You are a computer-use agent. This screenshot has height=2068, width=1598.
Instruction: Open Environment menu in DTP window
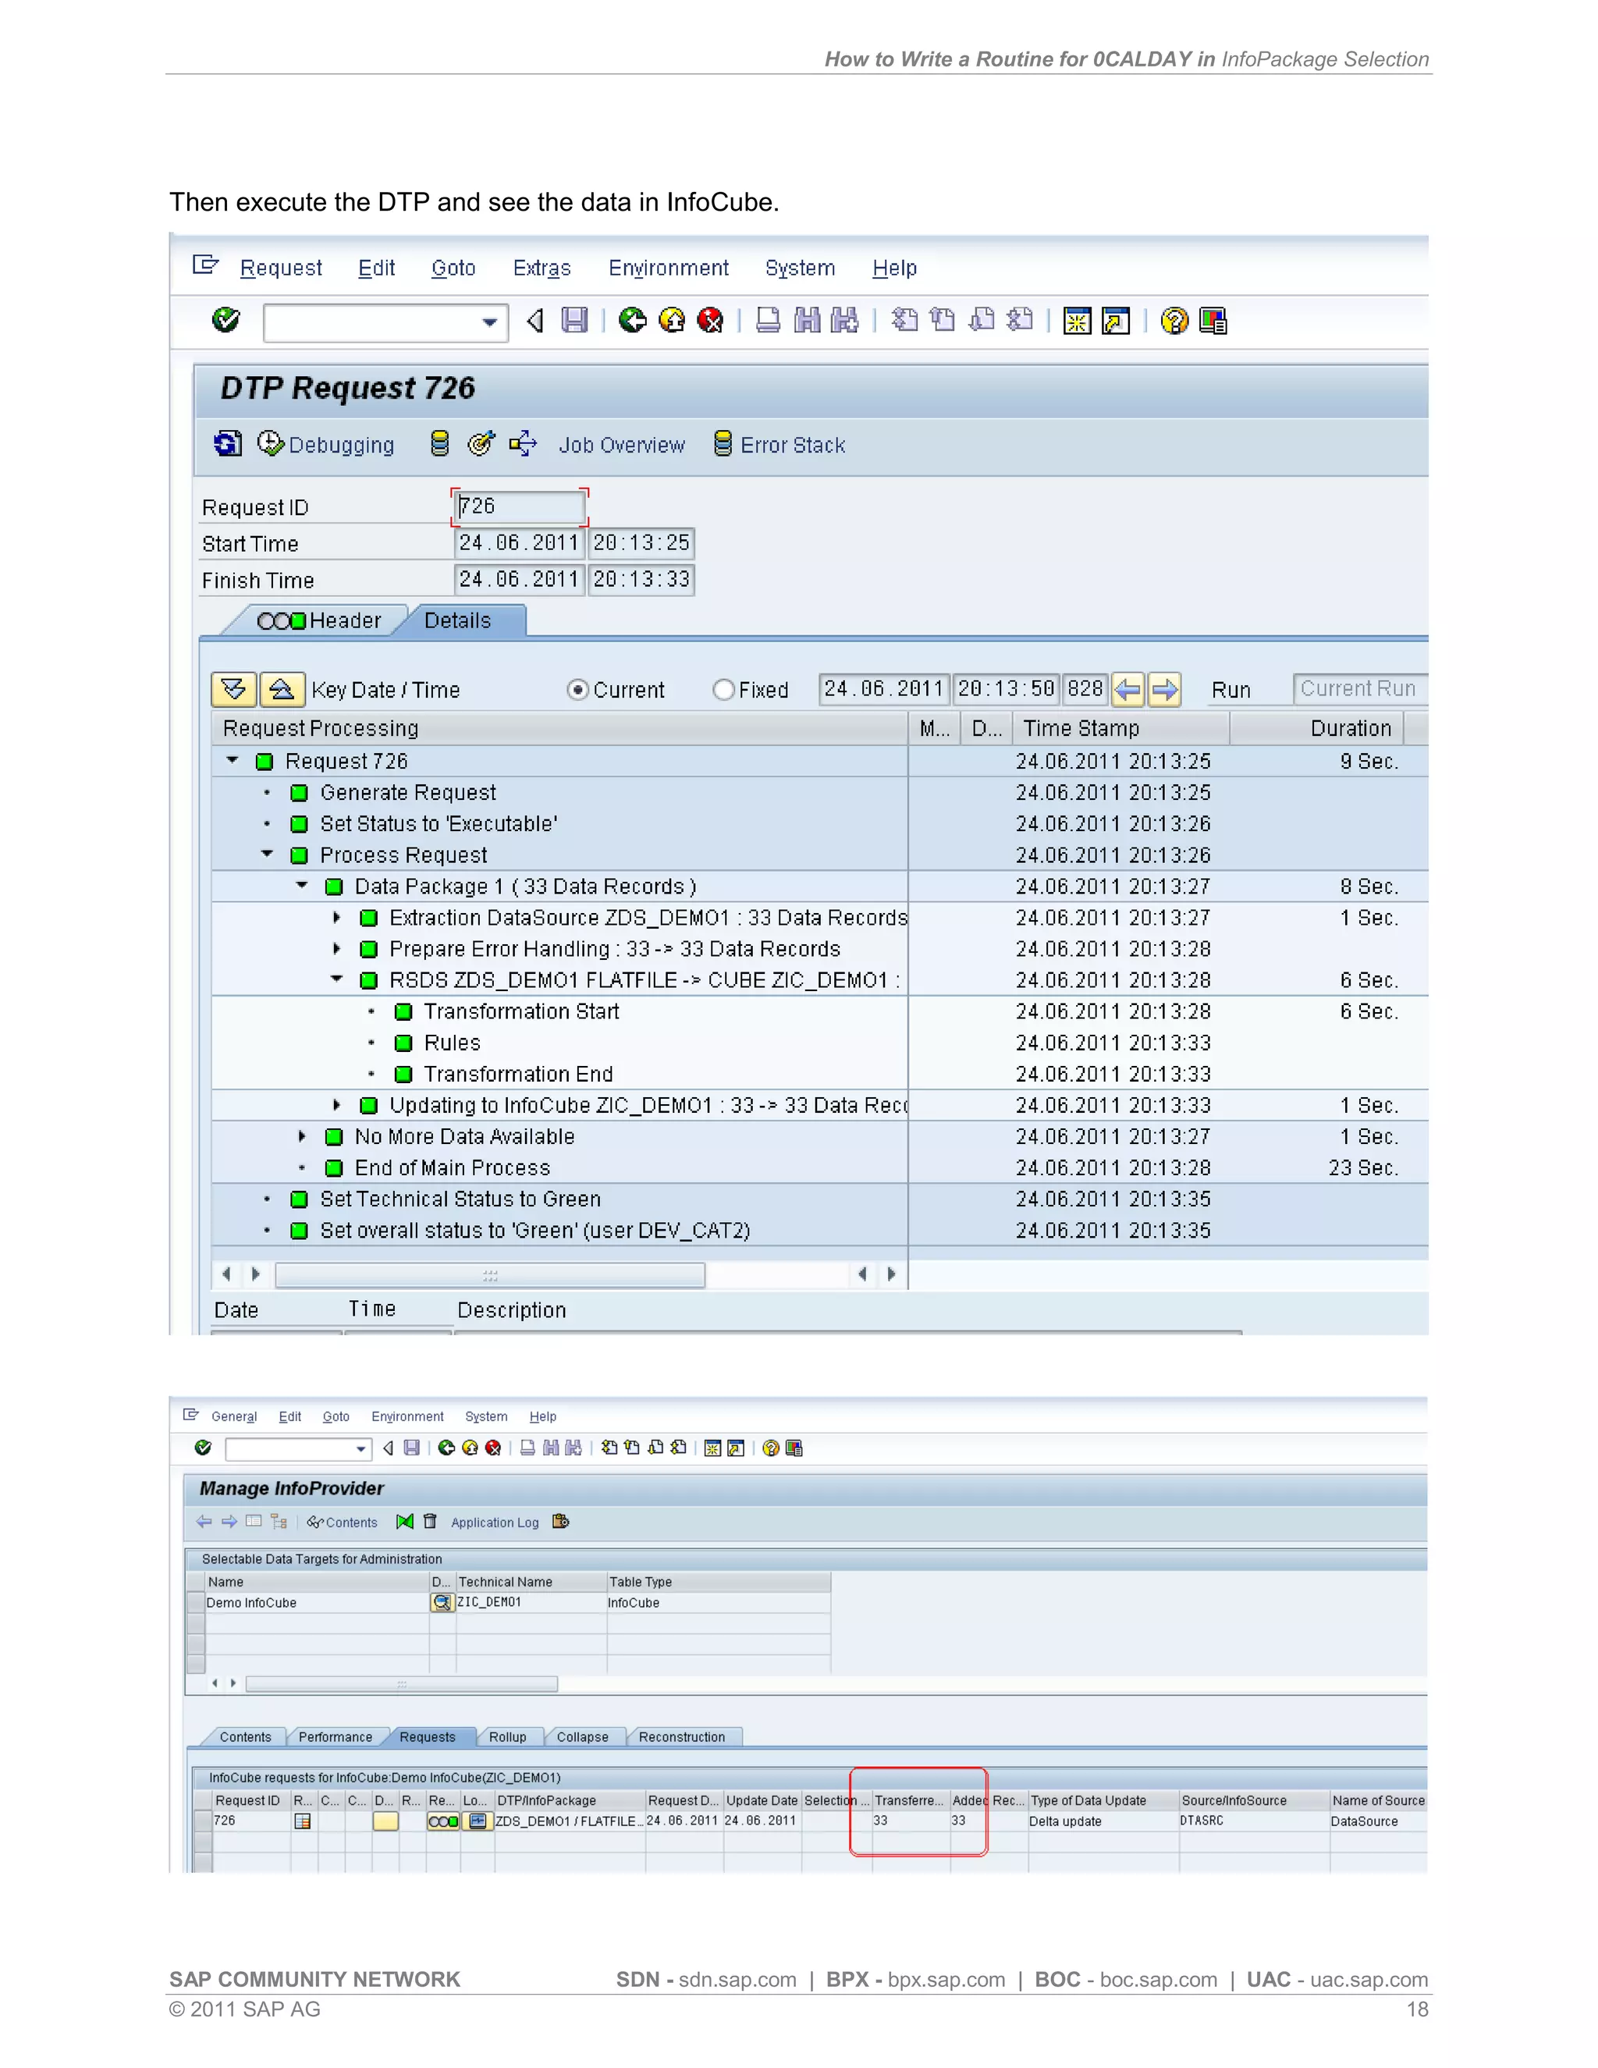click(x=669, y=268)
